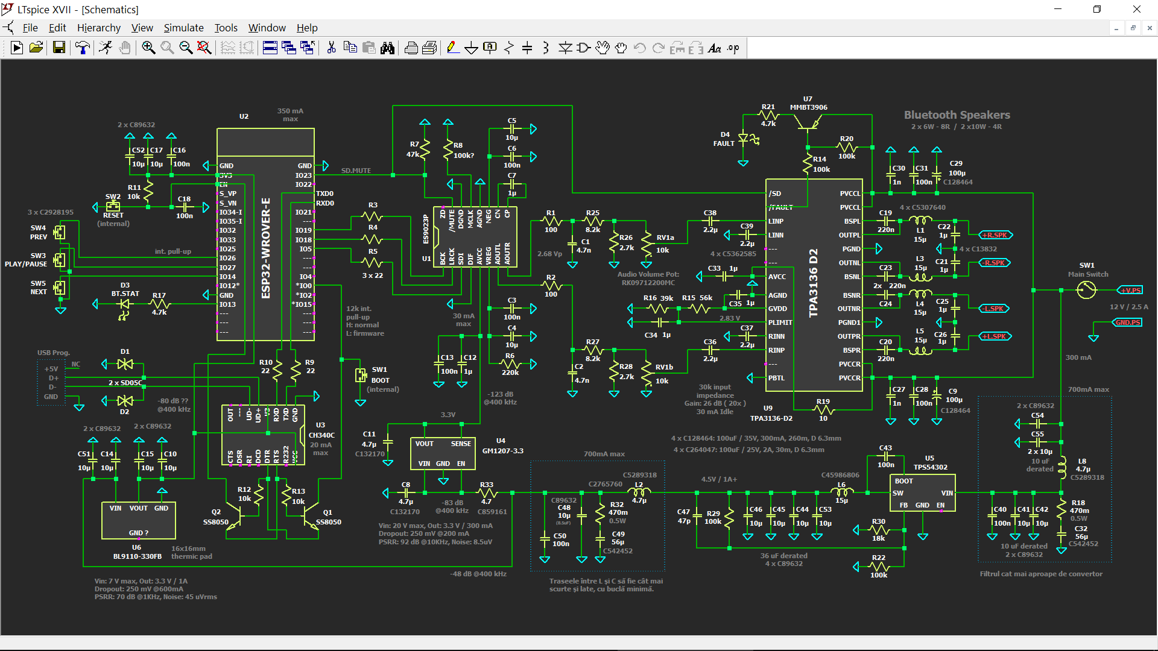
Task: Click the 'USB Prog.' connector label
Action: (53, 353)
